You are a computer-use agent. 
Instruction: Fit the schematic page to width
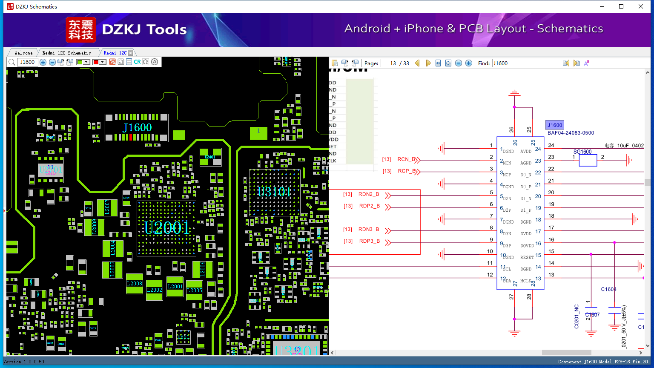pos(438,63)
